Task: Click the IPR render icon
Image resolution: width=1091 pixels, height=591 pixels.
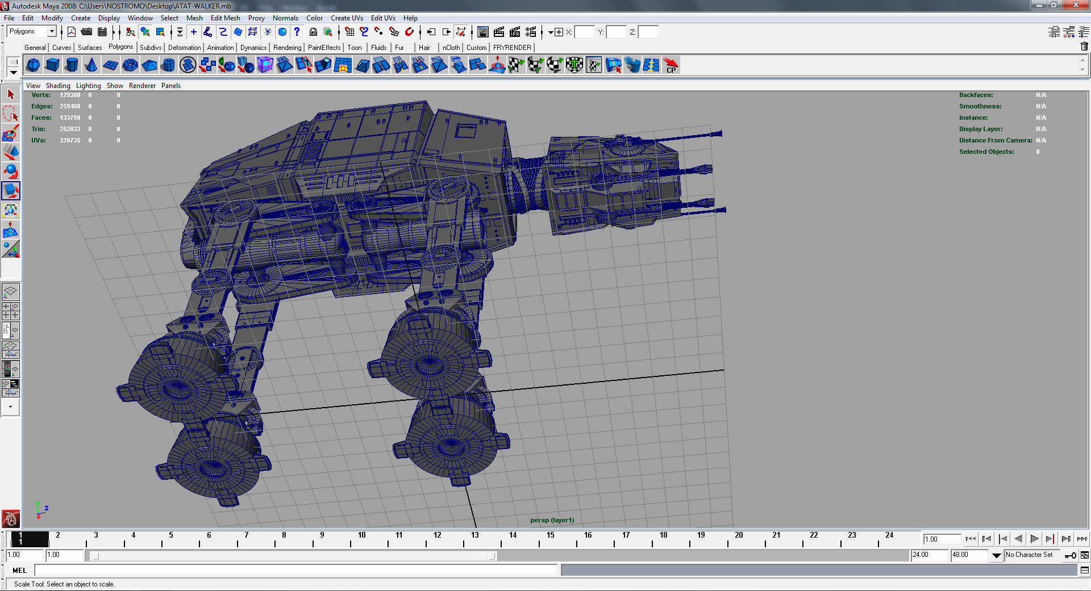Action: 515,32
